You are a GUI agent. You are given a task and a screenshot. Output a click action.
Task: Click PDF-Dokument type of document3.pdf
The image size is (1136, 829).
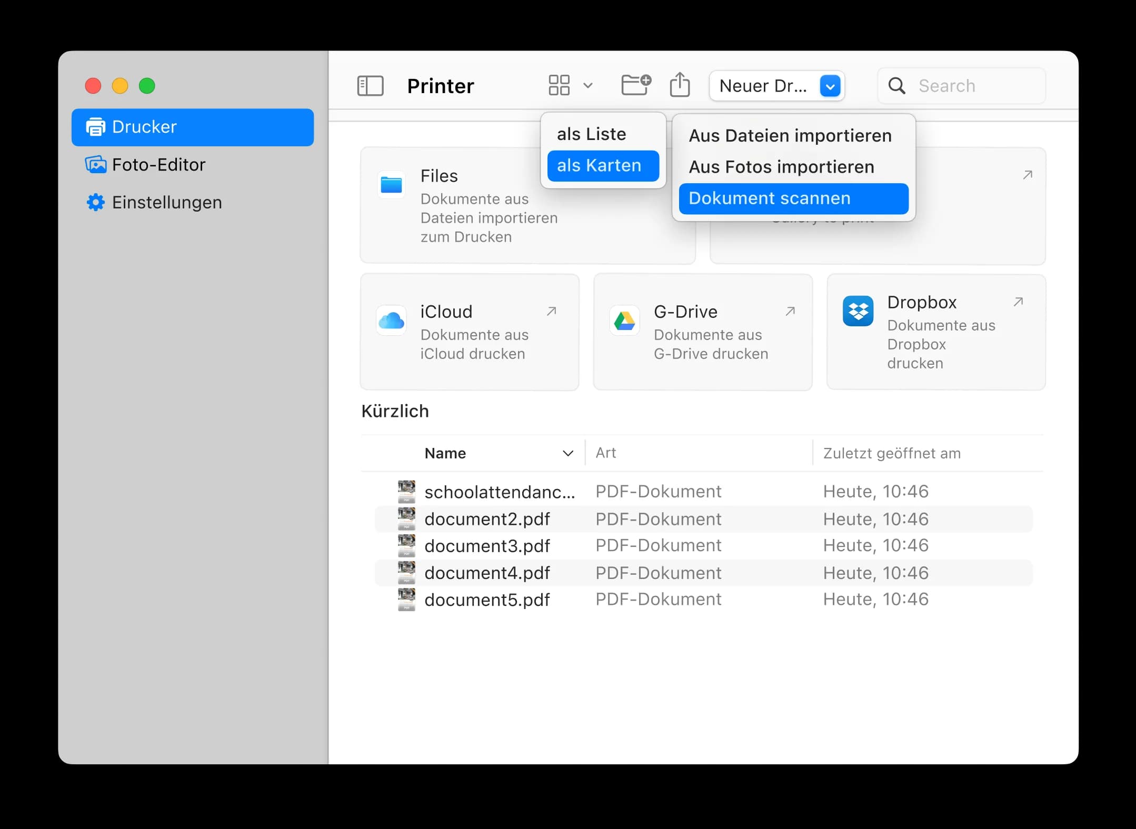[658, 545]
